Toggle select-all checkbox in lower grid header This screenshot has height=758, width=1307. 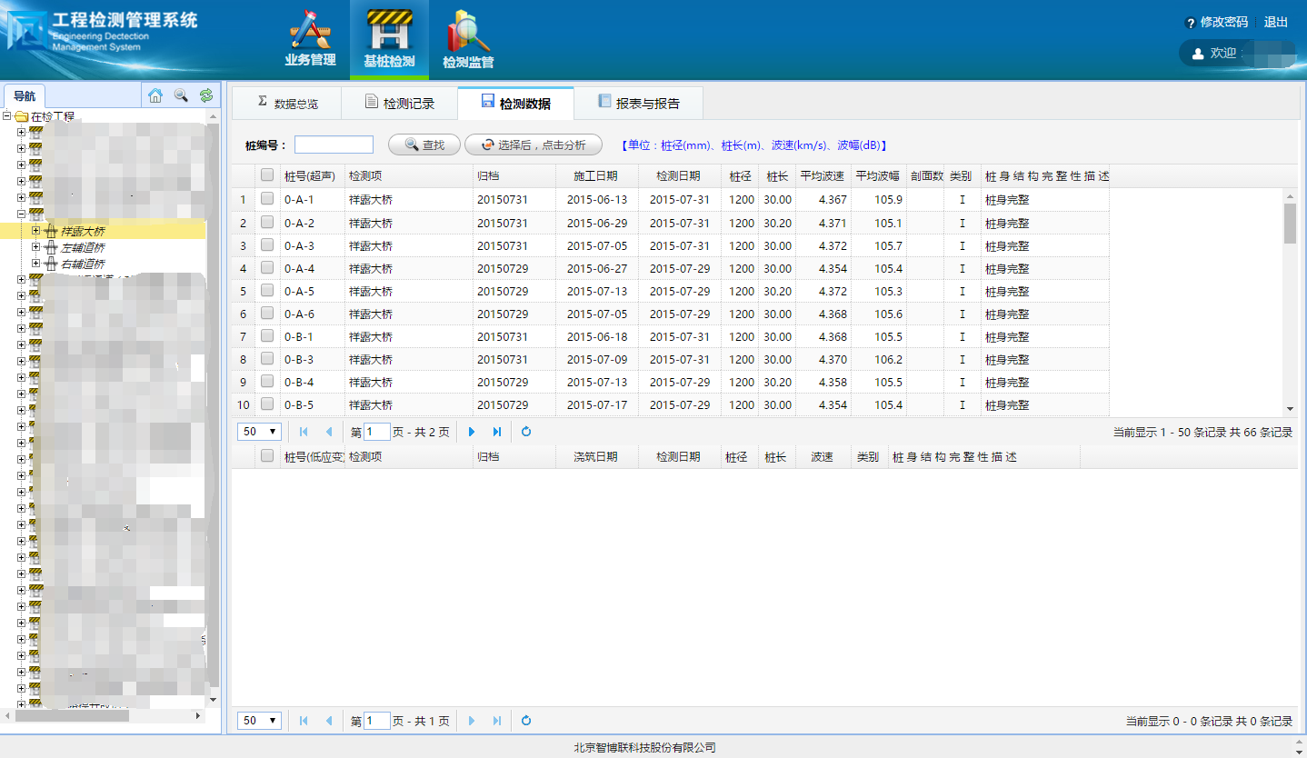coord(267,456)
